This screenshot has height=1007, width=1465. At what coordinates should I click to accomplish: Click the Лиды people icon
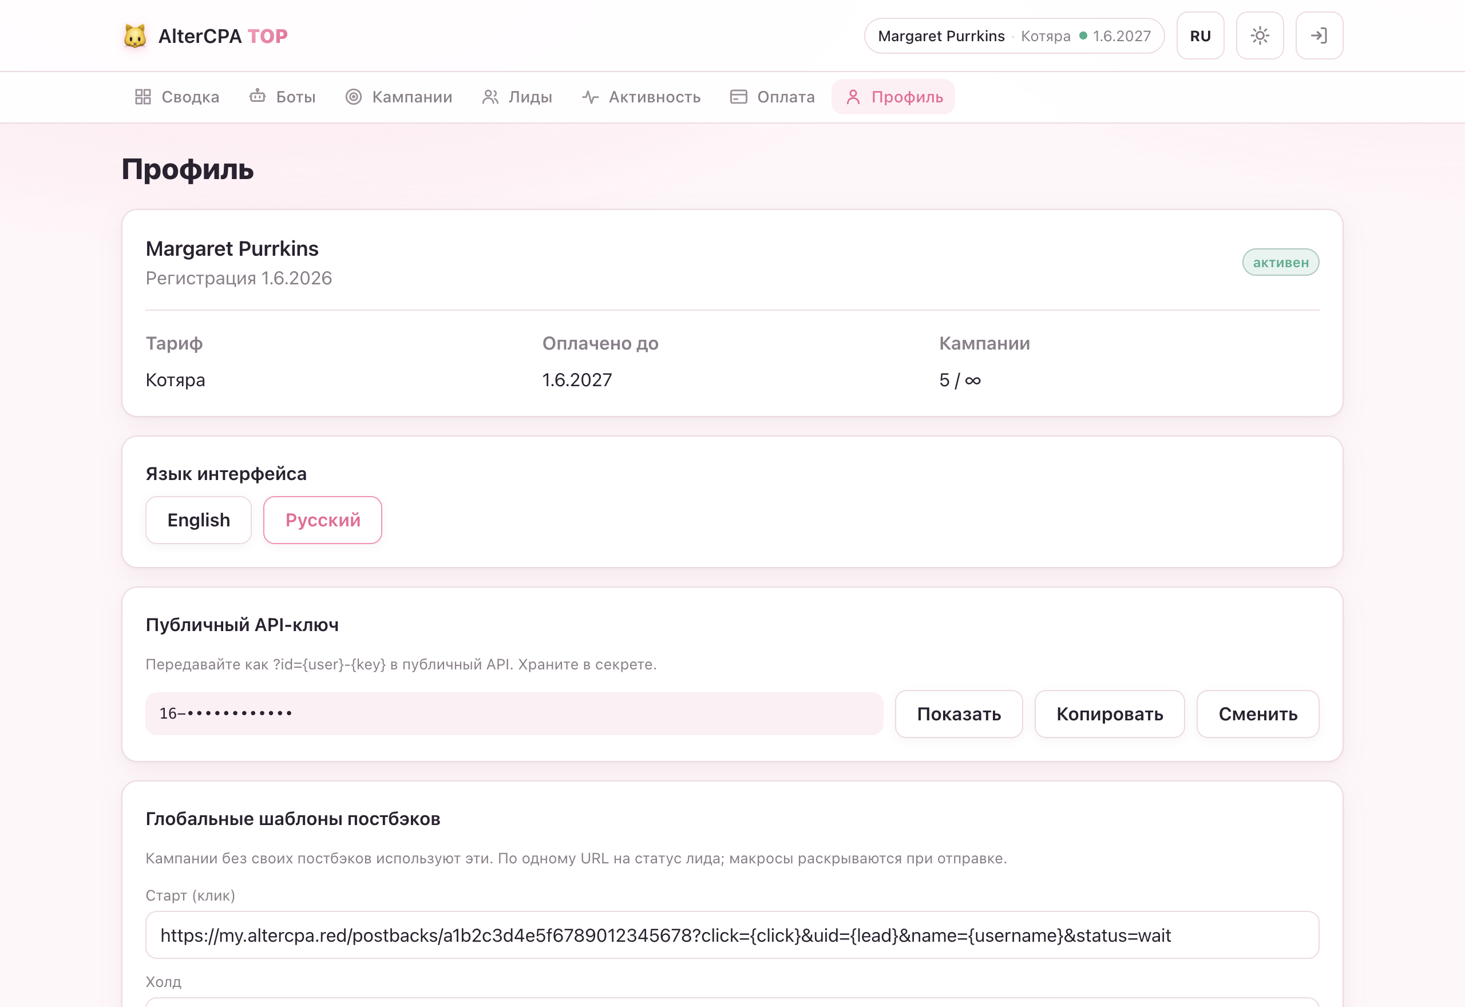[490, 97]
